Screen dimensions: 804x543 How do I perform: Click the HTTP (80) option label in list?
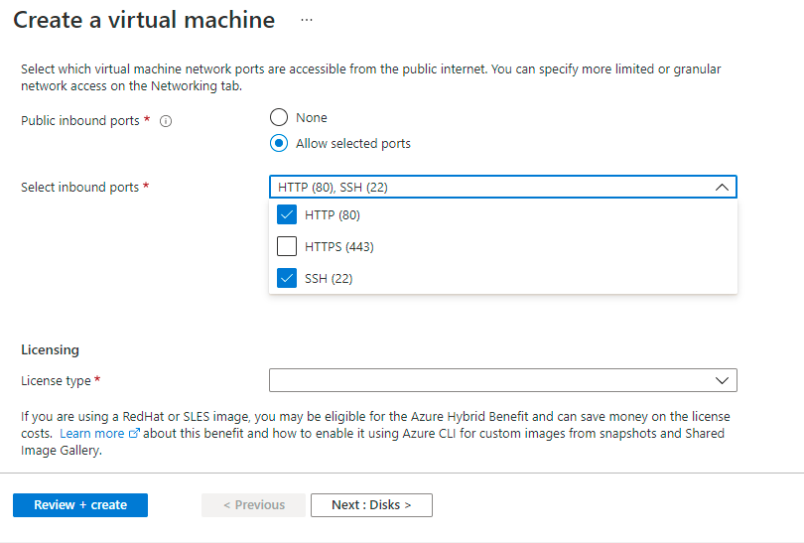[333, 214]
